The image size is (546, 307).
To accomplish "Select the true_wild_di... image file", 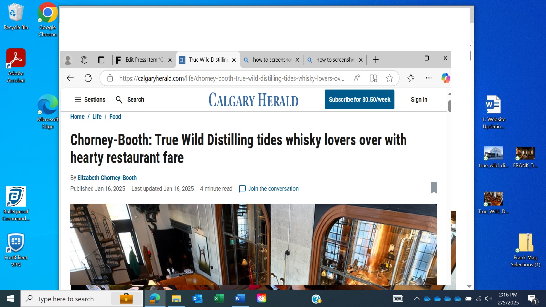I will tap(493, 157).
